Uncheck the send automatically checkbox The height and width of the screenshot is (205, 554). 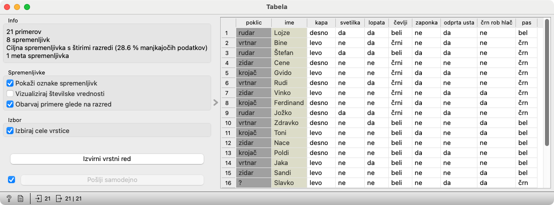point(12,179)
